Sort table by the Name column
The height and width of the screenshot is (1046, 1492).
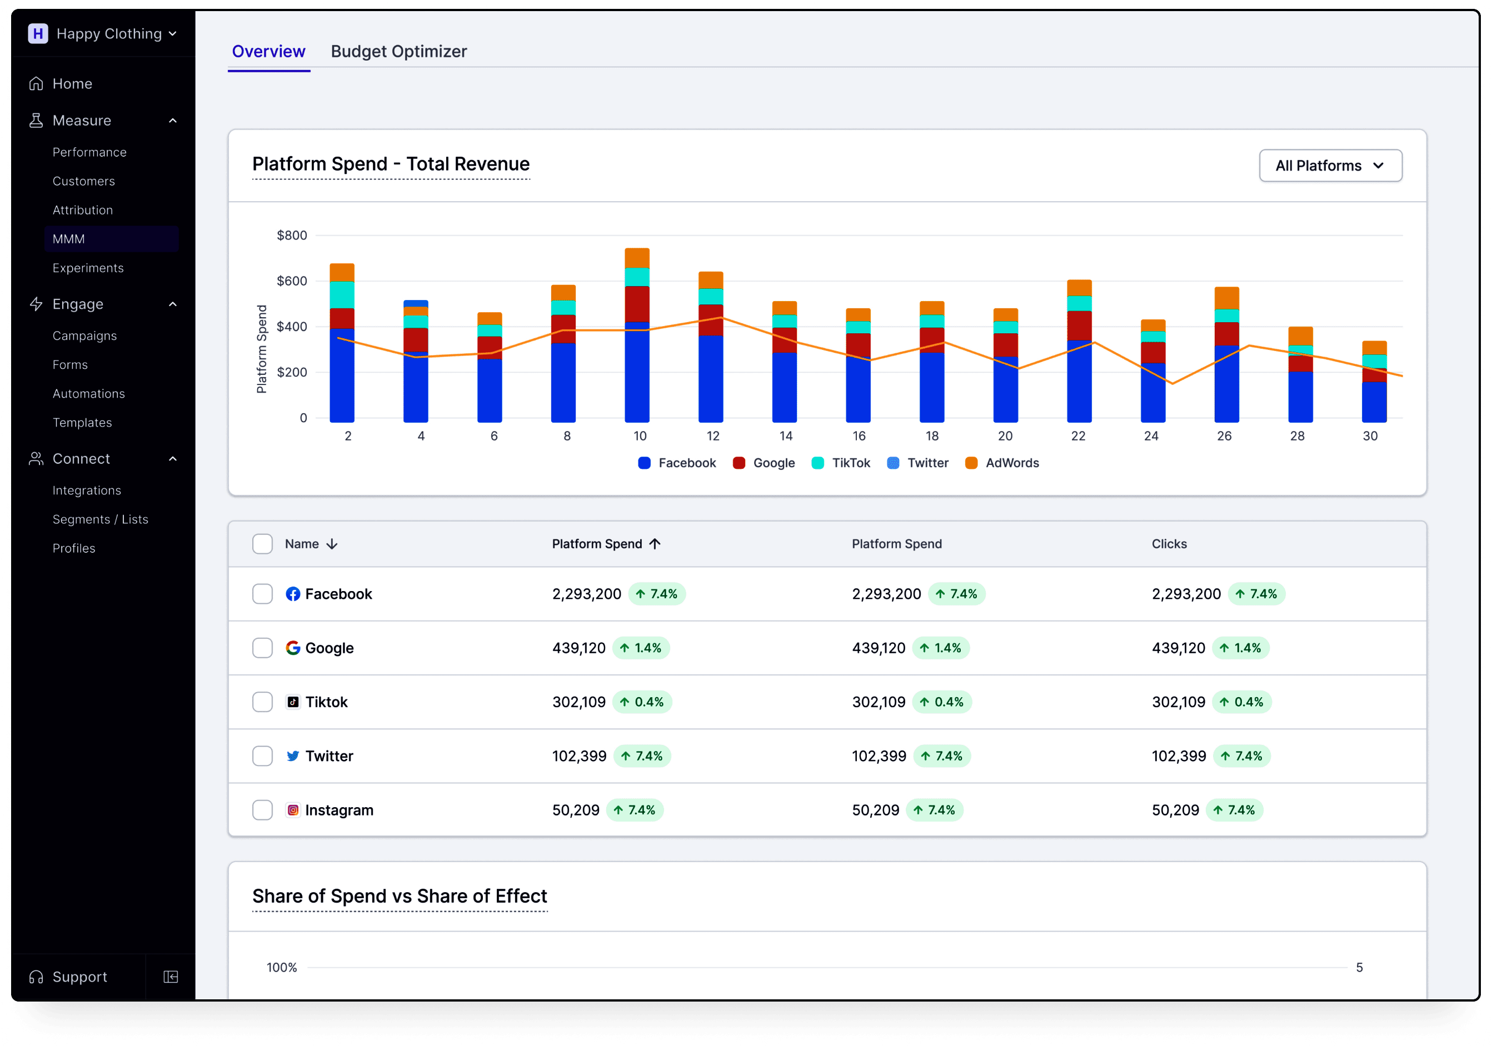pos(302,543)
